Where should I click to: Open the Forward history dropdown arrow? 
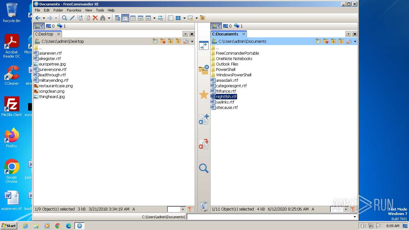click(56, 18)
